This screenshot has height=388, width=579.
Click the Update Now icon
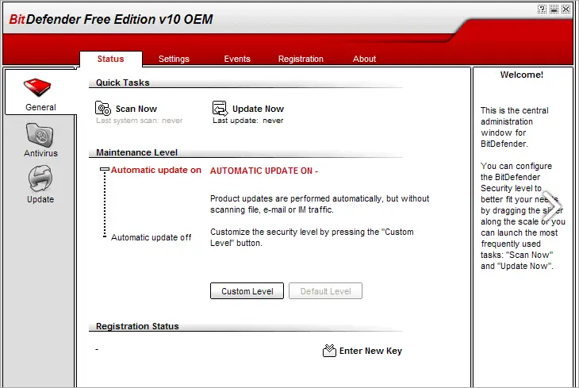click(220, 108)
